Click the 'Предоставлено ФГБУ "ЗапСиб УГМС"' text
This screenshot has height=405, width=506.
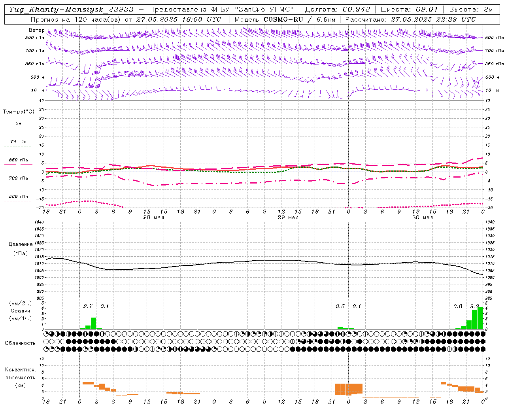click(x=221, y=9)
